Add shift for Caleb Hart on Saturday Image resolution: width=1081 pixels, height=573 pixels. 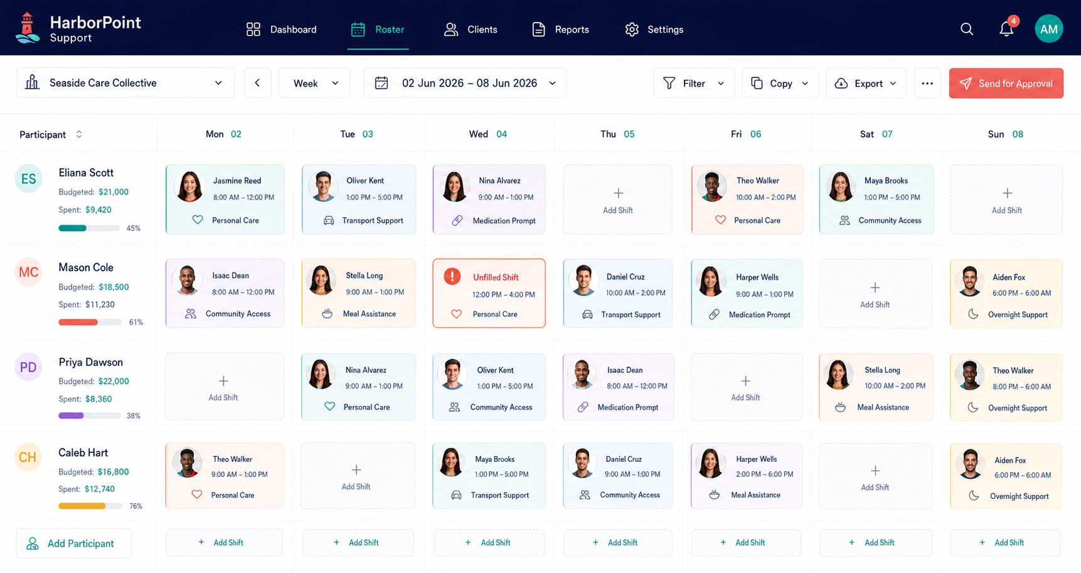point(875,476)
